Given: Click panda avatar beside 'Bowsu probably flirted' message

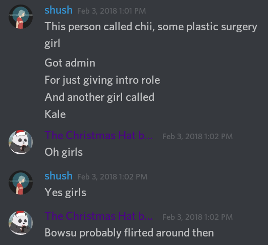Looking at the screenshot, I should coord(21,223).
